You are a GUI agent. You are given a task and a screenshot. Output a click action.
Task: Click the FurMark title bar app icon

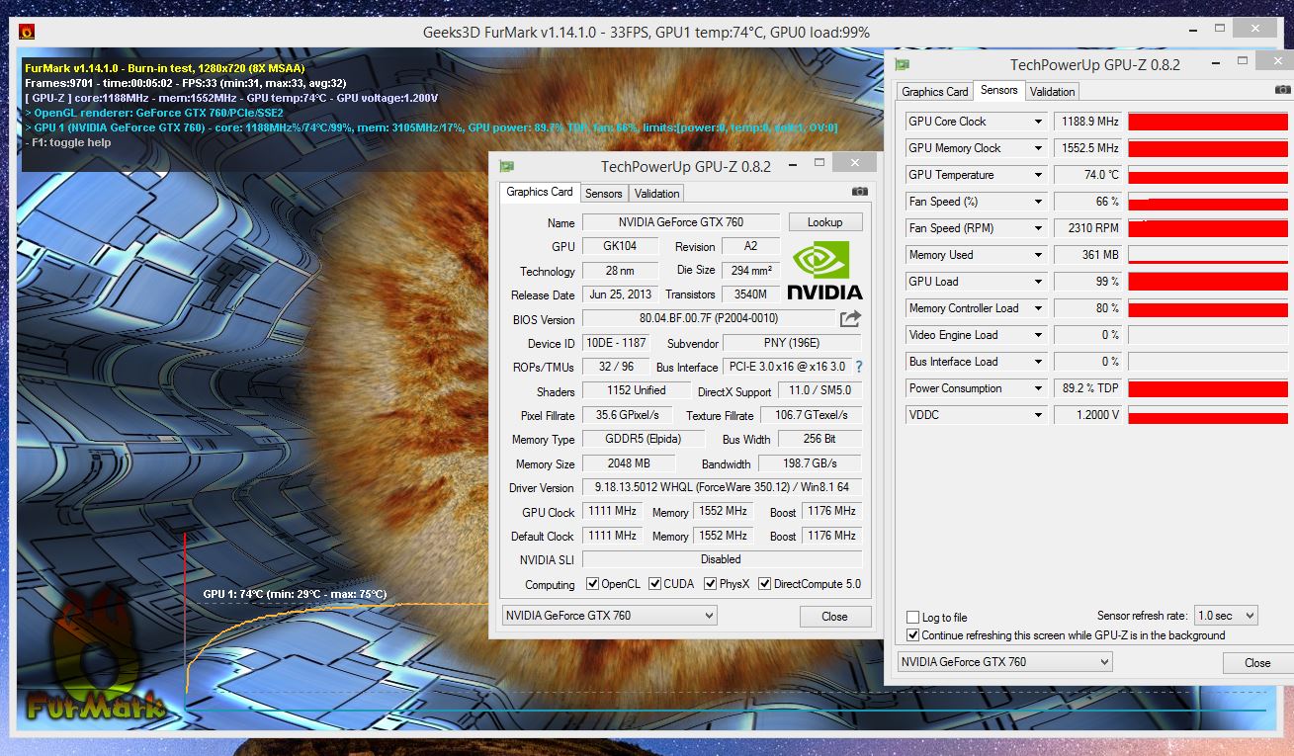pos(27,32)
